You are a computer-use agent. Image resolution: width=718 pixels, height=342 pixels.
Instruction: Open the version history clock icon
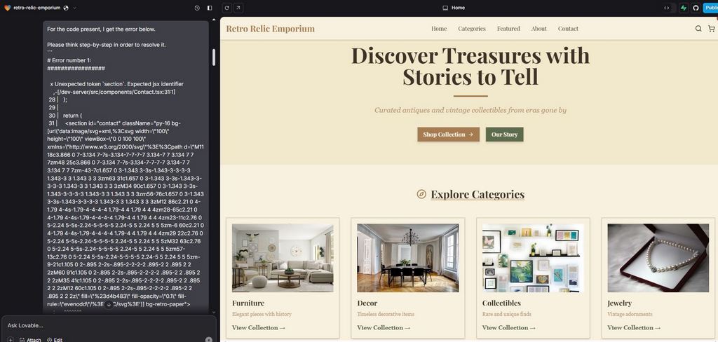(197, 8)
